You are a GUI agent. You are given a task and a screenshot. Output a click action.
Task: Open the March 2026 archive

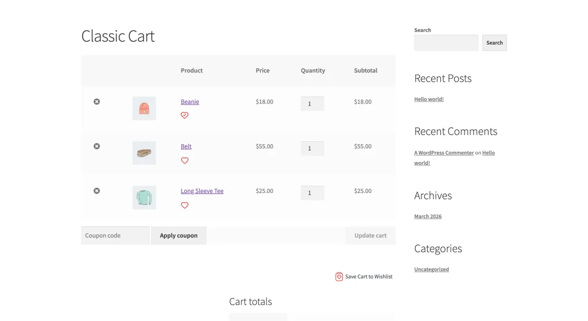pyautogui.click(x=428, y=216)
